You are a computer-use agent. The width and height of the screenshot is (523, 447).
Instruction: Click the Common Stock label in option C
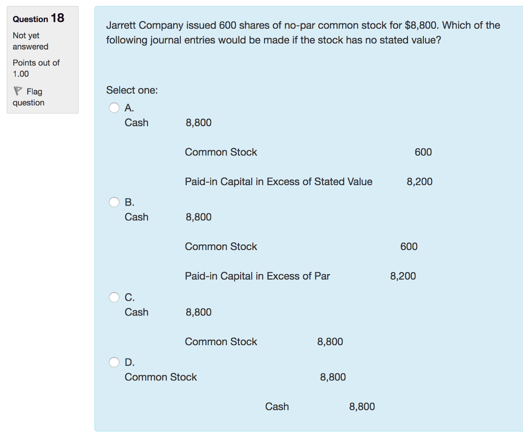(x=221, y=342)
